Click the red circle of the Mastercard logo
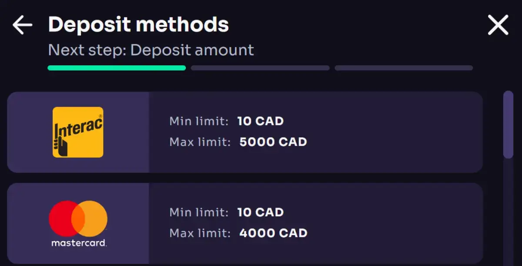The image size is (522, 266). pos(62,219)
